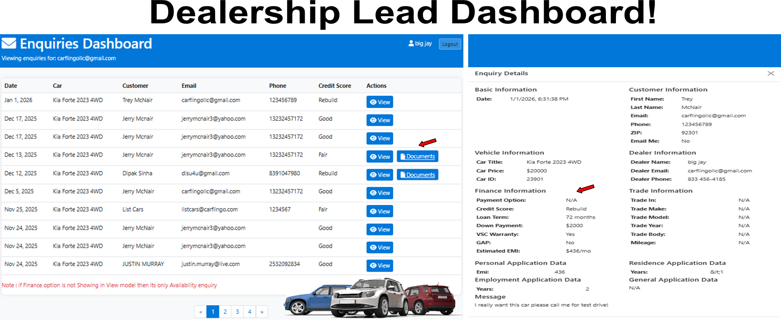Click the envelope icon beside Enquiries Dashboard
The height and width of the screenshot is (320, 781).
[x=9, y=43]
